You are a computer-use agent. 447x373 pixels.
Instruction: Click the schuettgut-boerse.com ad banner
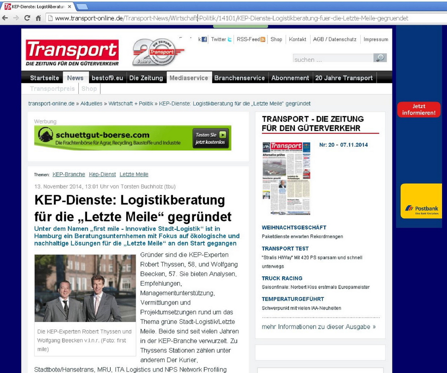point(132,138)
